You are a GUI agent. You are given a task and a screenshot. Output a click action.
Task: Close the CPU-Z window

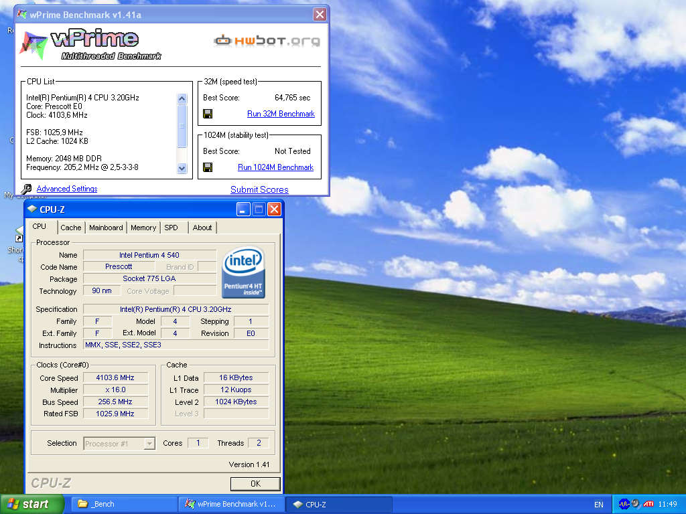pyautogui.click(x=274, y=209)
